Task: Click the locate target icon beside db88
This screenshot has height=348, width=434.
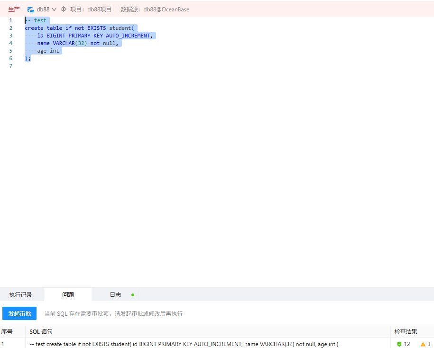Action: 64,9
